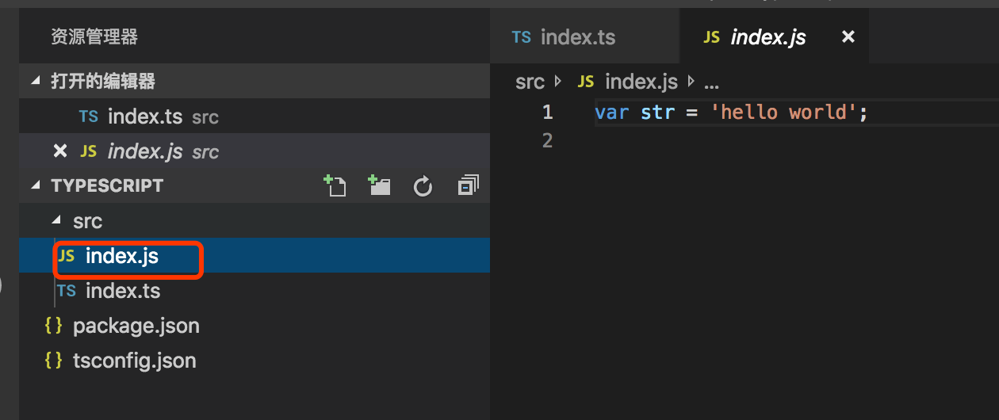Collapse the src folder
Screen dimensions: 999x420
pyautogui.click(x=55, y=221)
